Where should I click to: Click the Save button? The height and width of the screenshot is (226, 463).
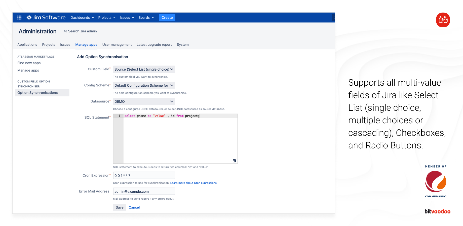[120, 207]
